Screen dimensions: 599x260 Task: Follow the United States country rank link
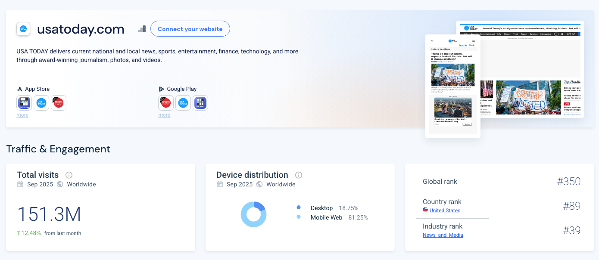(445, 210)
